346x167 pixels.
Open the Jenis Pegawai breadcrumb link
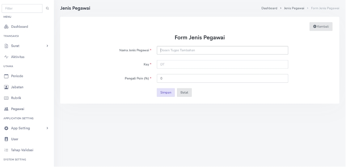[x=295, y=8]
